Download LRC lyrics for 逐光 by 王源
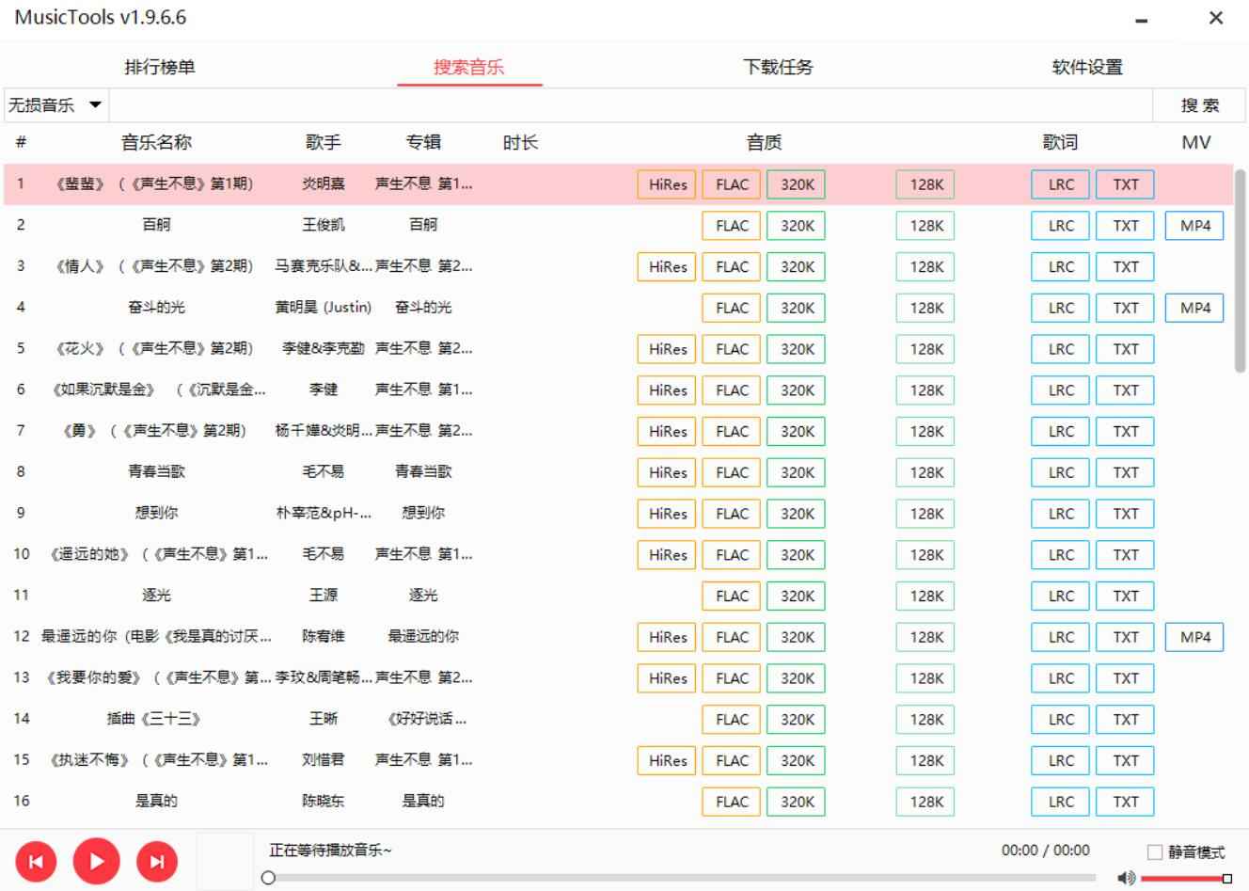The width and height of the screenshot is (1249, 891). pyautogui.click(x=1060, y=596)
